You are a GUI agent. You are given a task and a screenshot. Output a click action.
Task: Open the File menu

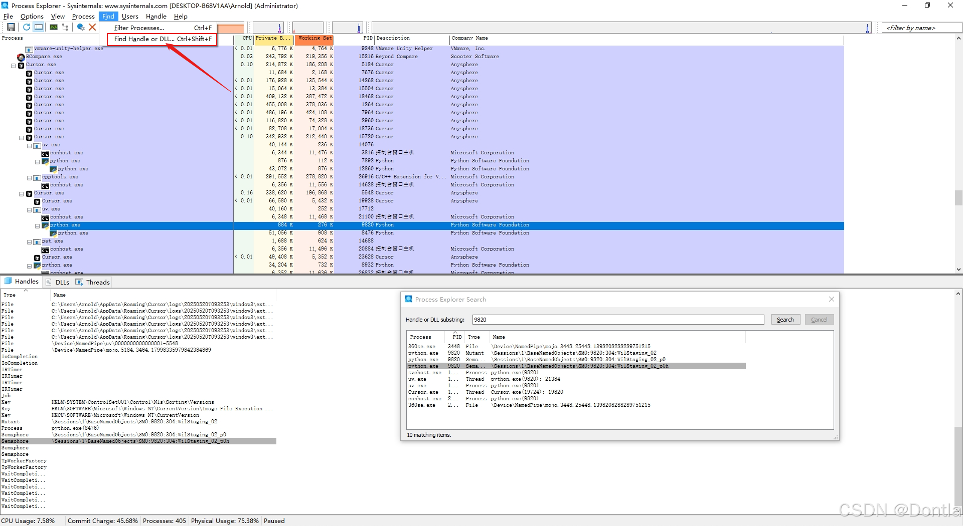click(x=8, y=17)
